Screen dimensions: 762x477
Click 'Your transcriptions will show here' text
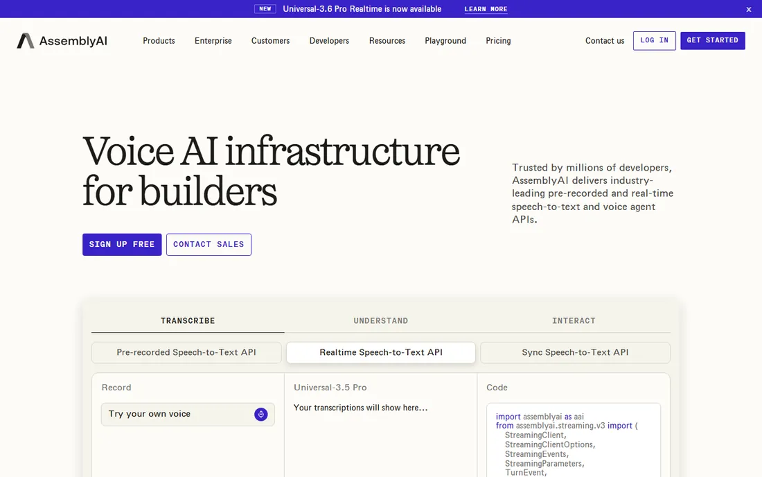(x=361, y=408)
